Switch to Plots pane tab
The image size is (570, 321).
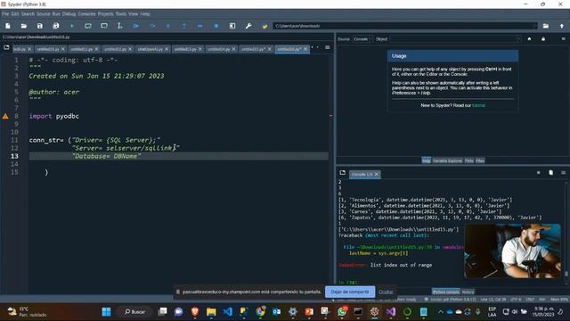pyautogui.click(x=469, y=160)
